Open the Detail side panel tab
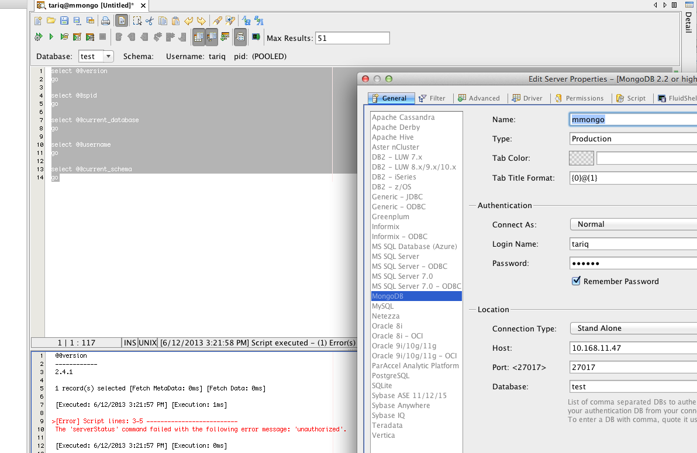The image size is (697, 453). (689, 22)
